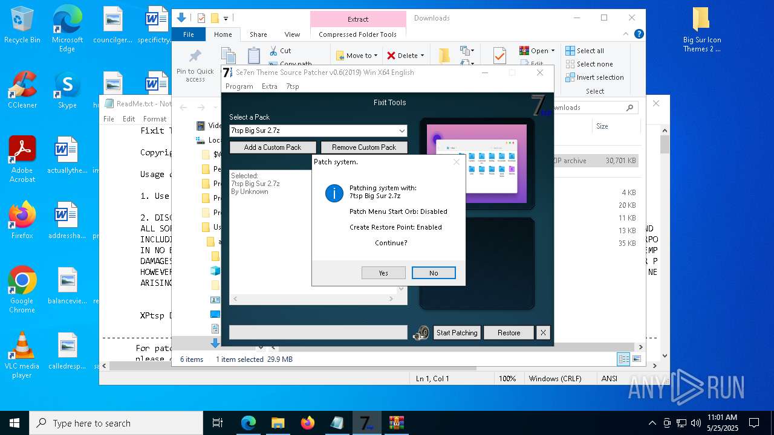
Task: Click the Cut scissors icon
Action: (x=273, y=51)
